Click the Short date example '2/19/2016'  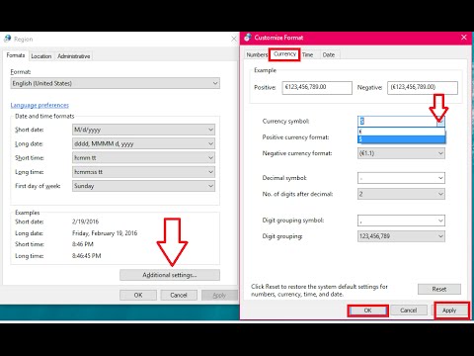pyautogui.click(x=85, y=222)
